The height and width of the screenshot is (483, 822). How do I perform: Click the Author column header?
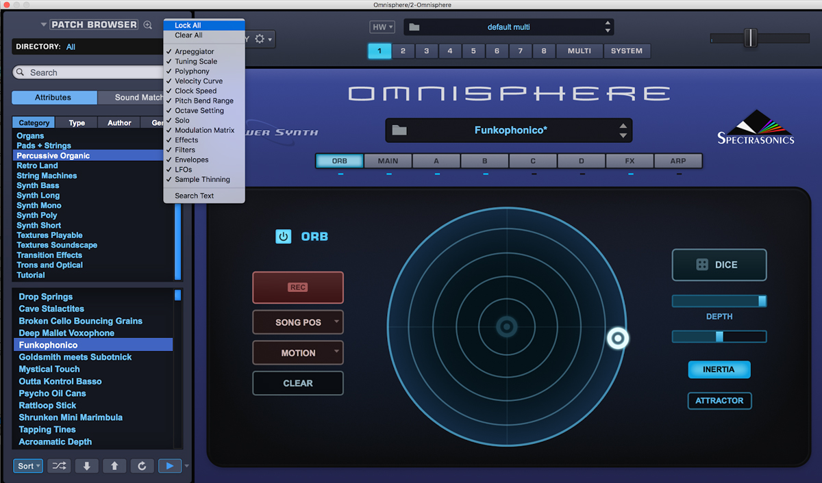pos(119,122)
